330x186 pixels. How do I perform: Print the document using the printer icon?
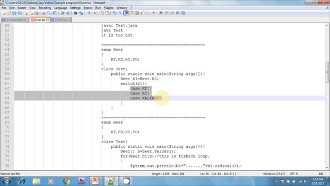tap(37, 13)
